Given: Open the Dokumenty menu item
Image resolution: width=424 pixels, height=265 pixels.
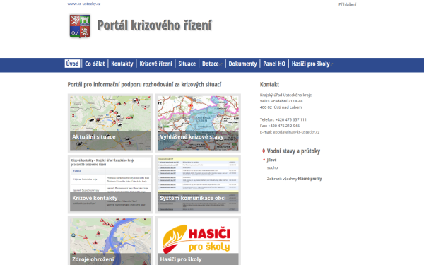Looking at the screenshot, I should [x=242, y=64].
